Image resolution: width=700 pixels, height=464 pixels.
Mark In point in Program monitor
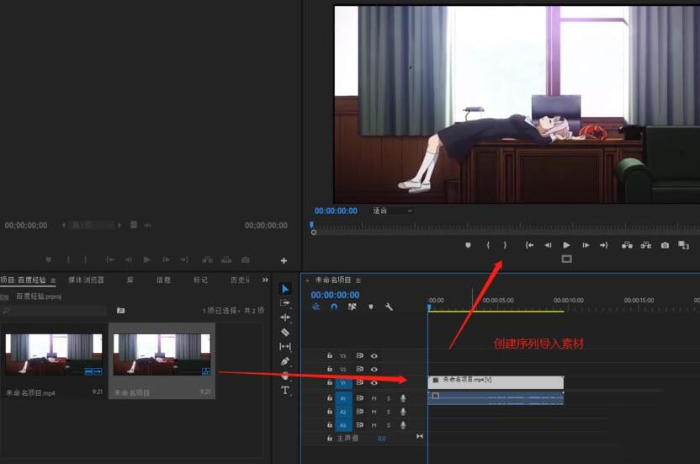pos(488,245)
